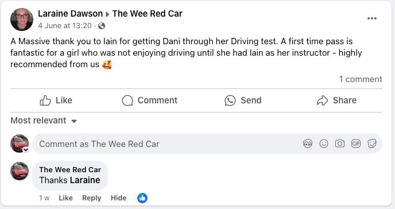Click the Comment button on the post
395x209 pixels.
(x=150, y=100)
